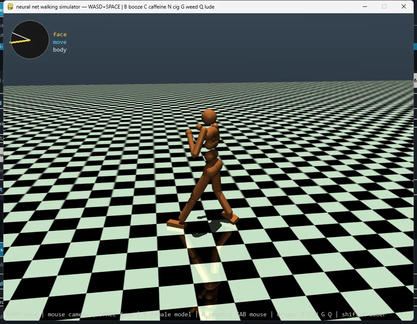Click the yellow 'face' legend label
The height and width of the screenshot is (324, 417).
pyautogui.click(x=60, y=34)
